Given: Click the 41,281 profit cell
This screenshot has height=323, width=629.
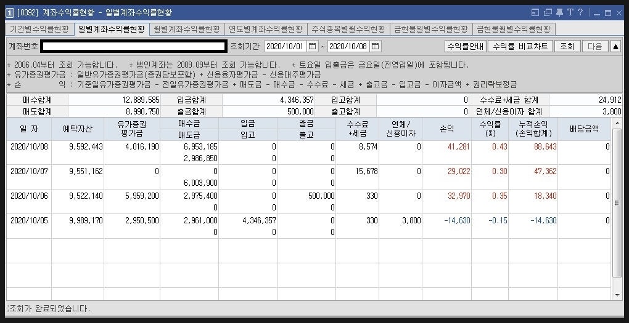Looking at the screenshot, I should click(x=459, y=147).
